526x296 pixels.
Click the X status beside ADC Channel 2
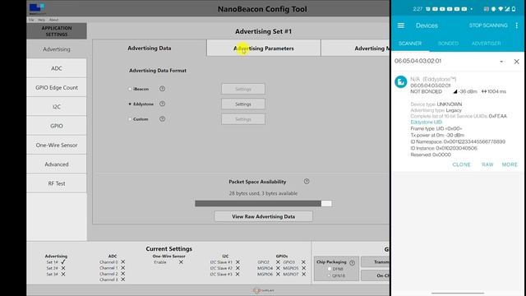point(122,274)
